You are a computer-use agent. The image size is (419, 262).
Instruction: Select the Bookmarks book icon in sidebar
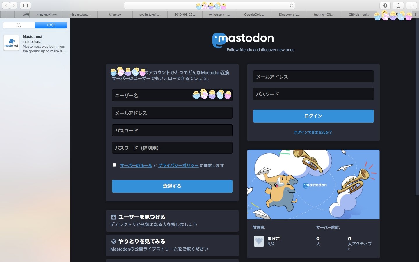coord(19,25)
